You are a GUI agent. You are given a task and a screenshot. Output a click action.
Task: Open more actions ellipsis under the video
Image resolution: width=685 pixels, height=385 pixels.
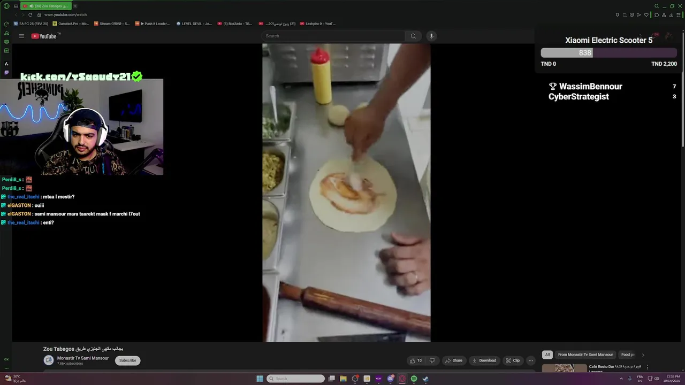coord(530,360)
